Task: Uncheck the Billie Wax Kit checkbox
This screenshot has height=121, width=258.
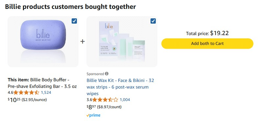Action: [153, 21]
